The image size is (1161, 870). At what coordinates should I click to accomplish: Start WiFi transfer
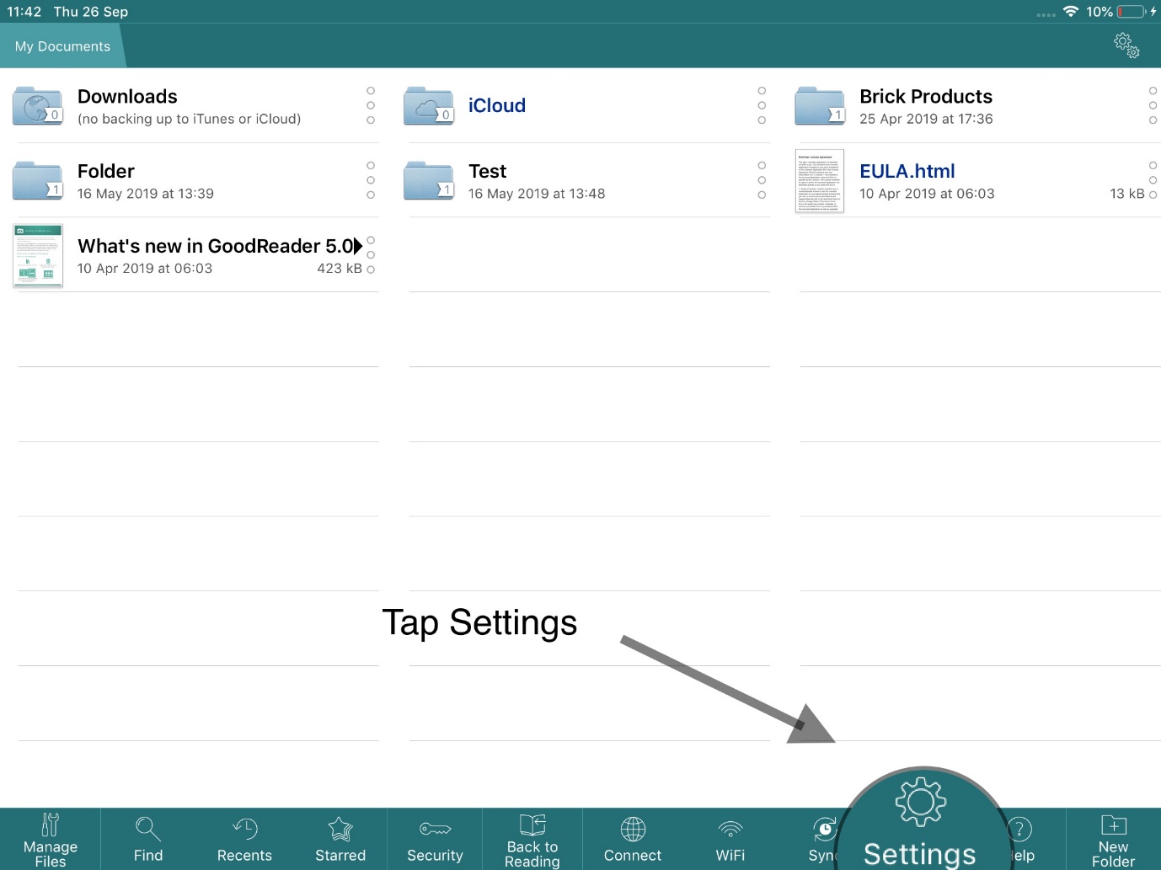[x=730, y=839]
